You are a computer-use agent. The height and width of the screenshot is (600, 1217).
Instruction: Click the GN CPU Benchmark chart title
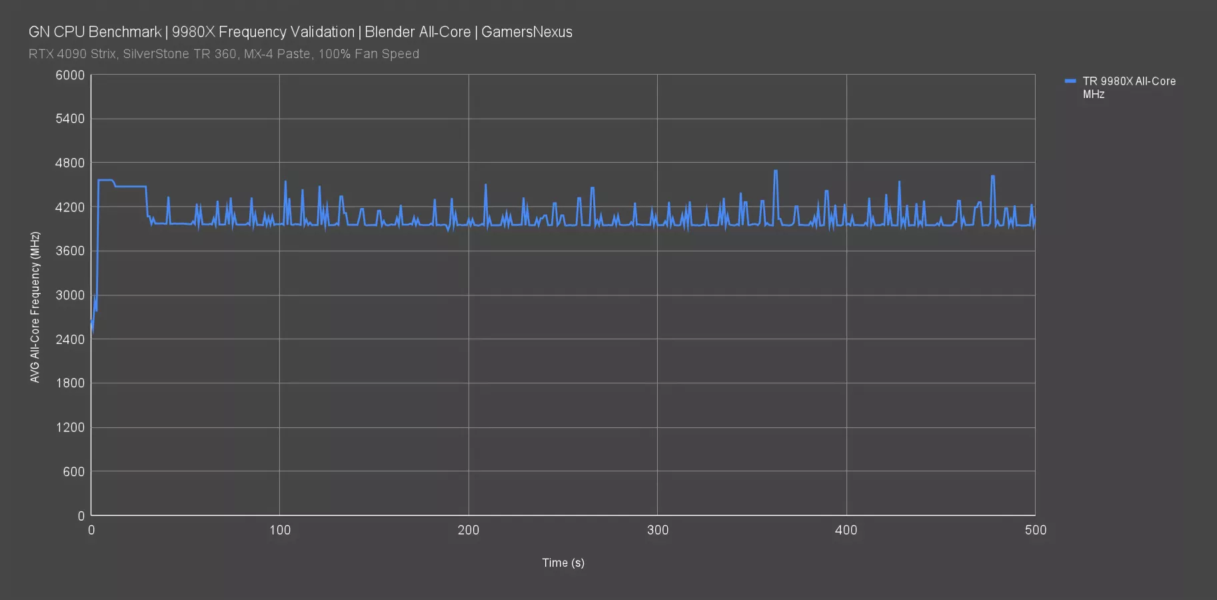point(300,32)
